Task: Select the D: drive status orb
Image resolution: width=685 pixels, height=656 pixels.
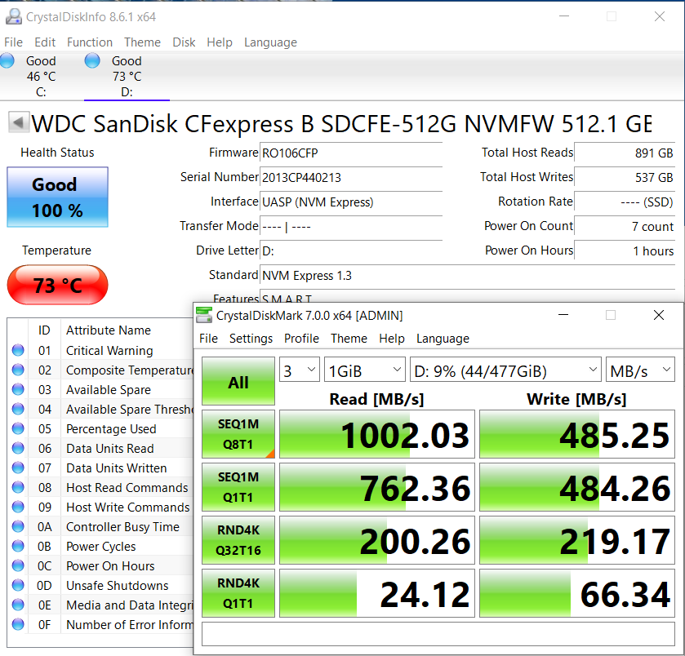Action: pyautogui.click(x=92, y=60)
